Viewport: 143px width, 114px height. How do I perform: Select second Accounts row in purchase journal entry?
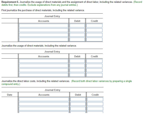[x=44, y=30]
